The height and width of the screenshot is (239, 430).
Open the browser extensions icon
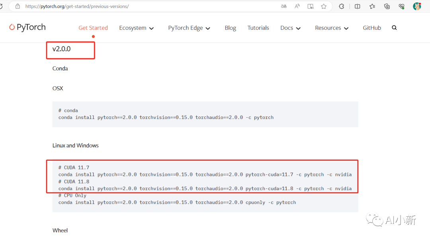[342, 6]
